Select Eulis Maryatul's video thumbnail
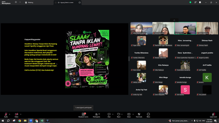The width and height of the screenshot is (219, 123). click(x=163, y=28)
